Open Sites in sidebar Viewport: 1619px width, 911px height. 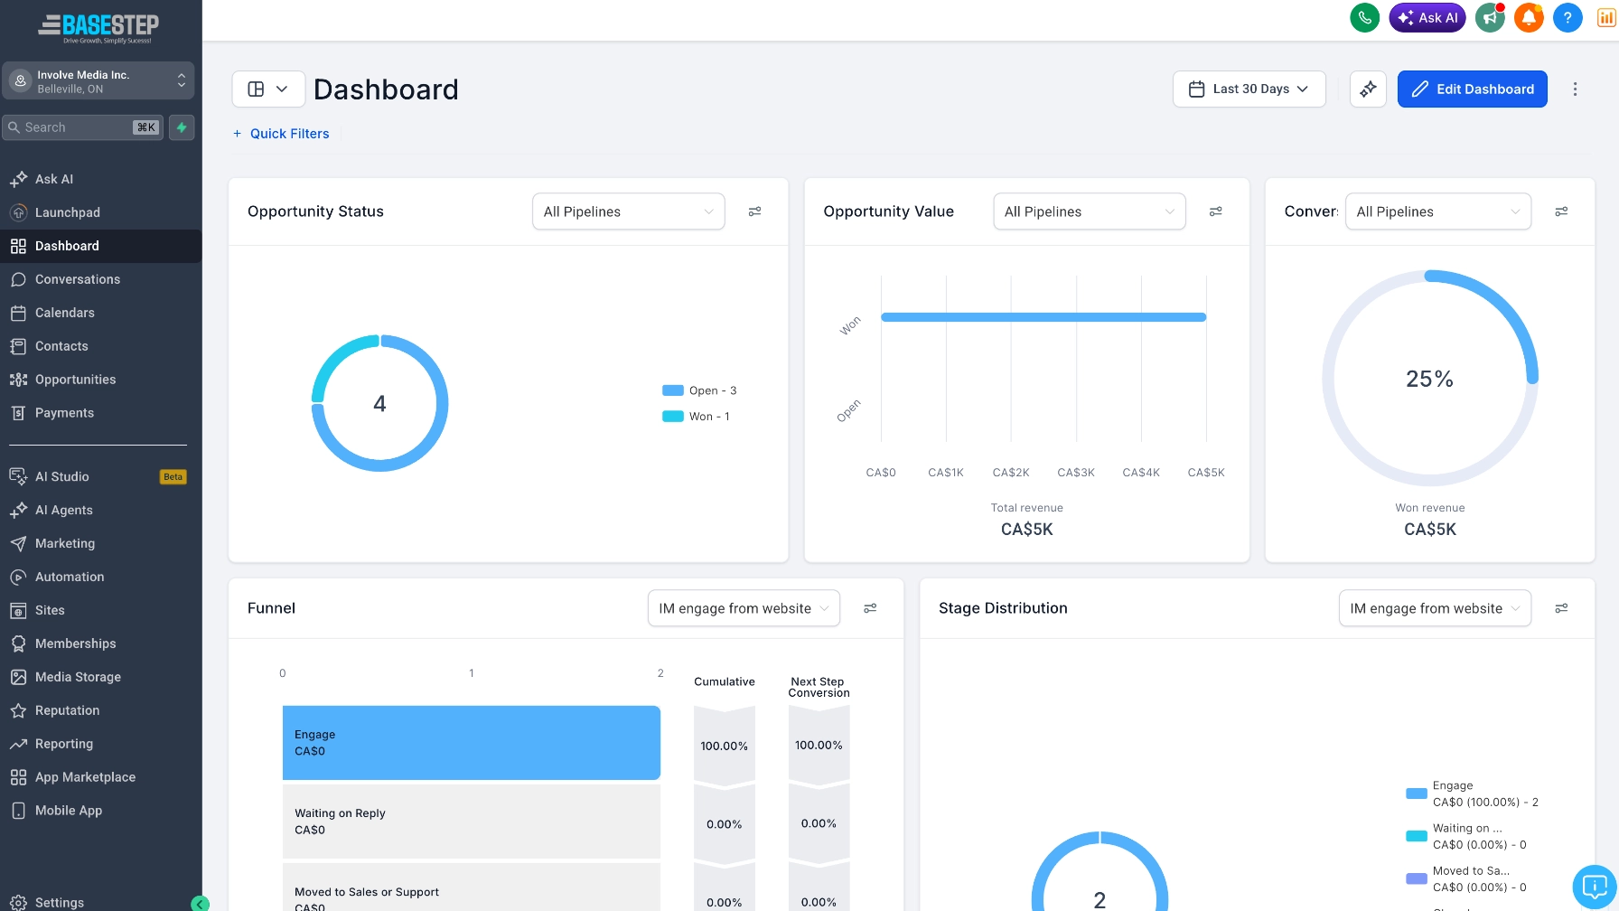100,610
